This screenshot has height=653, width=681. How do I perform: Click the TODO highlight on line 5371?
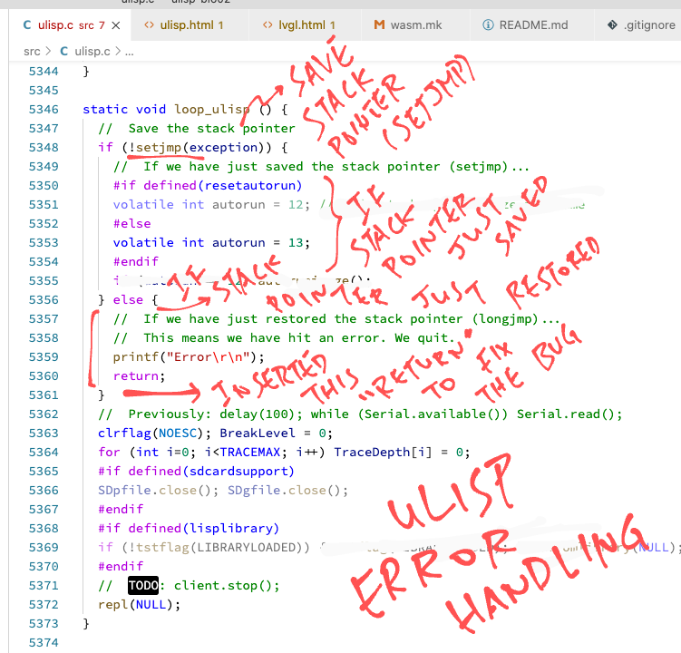pyautogui.click(x=143, y=585)
